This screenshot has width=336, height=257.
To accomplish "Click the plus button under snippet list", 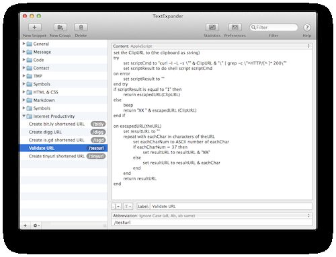I will (25, 225).
